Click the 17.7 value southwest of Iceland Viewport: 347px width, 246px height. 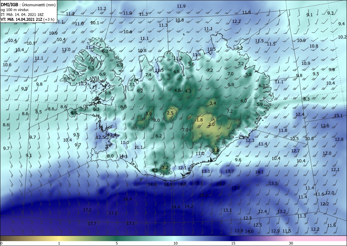pyautogui.click(x=92, y=224)
